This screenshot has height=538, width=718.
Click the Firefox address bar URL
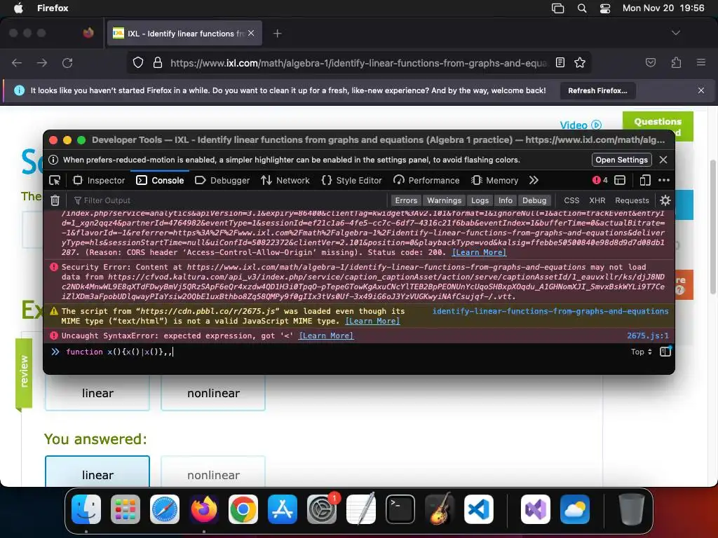click(358, 62)
